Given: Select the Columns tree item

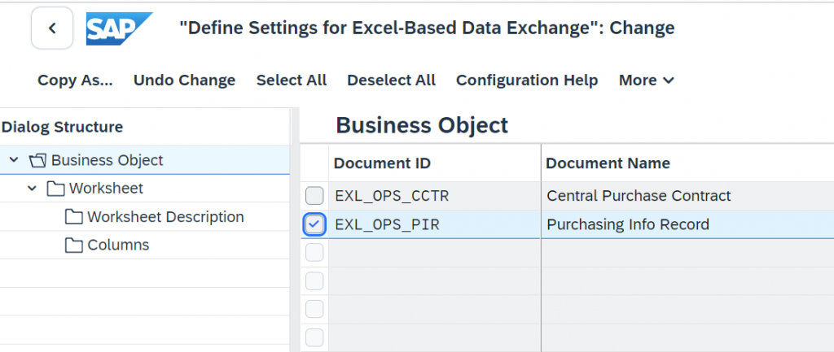Looking at the screenshot, I should 118,245.
